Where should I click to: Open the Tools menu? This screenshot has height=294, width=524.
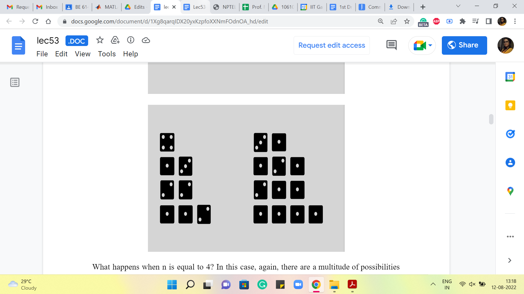pos(107,54)
